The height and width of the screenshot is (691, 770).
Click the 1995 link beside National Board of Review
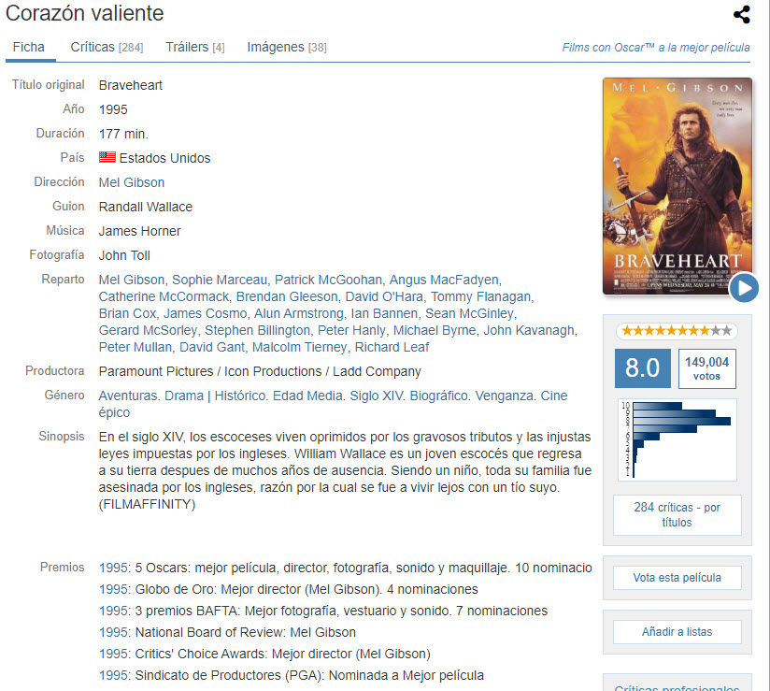pyautogui.click(x=114, y=632)
